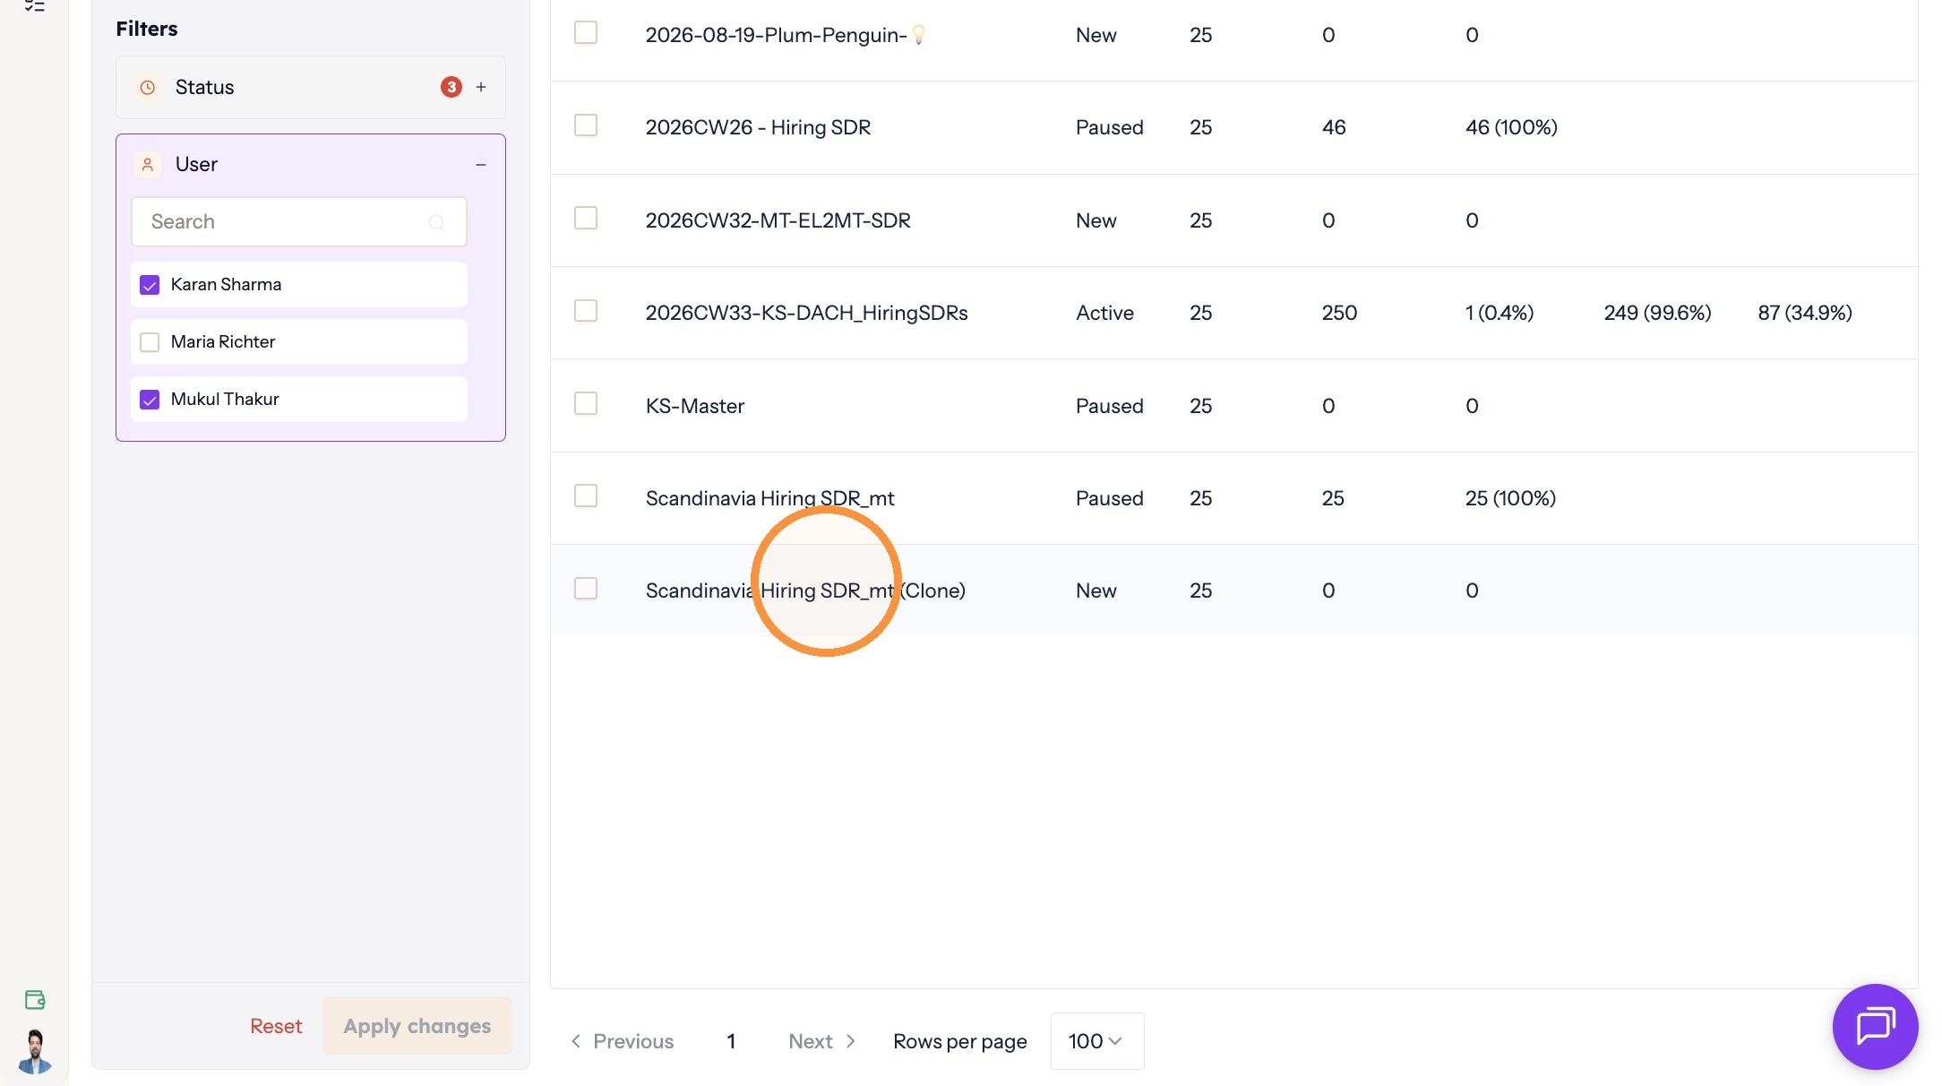Image resolution: width=1942 pixels, height=1086 pixels.
Task: Click the Status filter label
Action: point(204,87)
